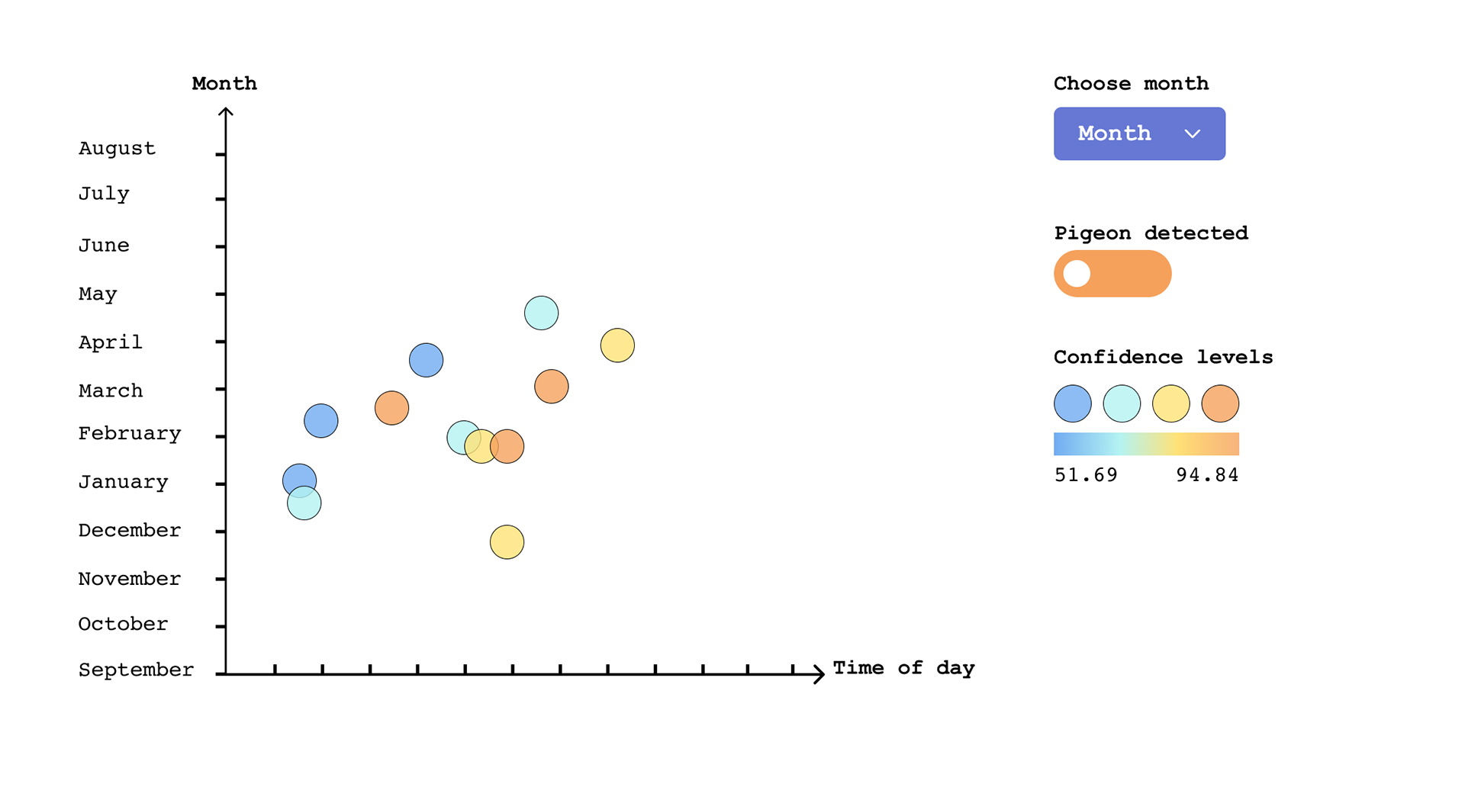The width and height of the screenshot is (1465, 787).
Task: Click the September axis label
Action: click(x=136, y=670)
